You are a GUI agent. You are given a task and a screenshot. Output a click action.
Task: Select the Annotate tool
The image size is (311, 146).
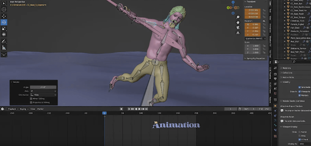pyautogui.click(x=4, y=41)
